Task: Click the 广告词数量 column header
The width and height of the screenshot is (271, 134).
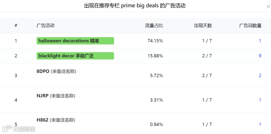Action: 250,26
